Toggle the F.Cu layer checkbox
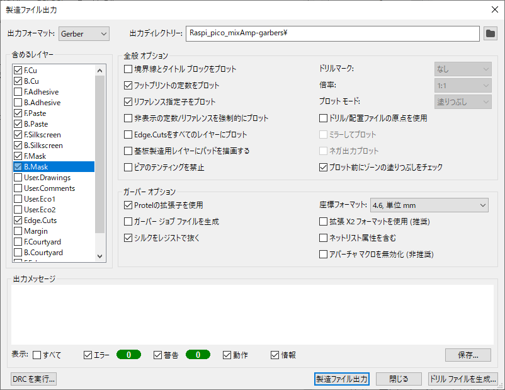Screen dimensions: 505x390 [18, 71]
